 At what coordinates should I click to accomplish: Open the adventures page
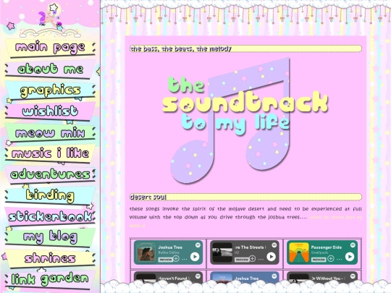pos(50,174)
